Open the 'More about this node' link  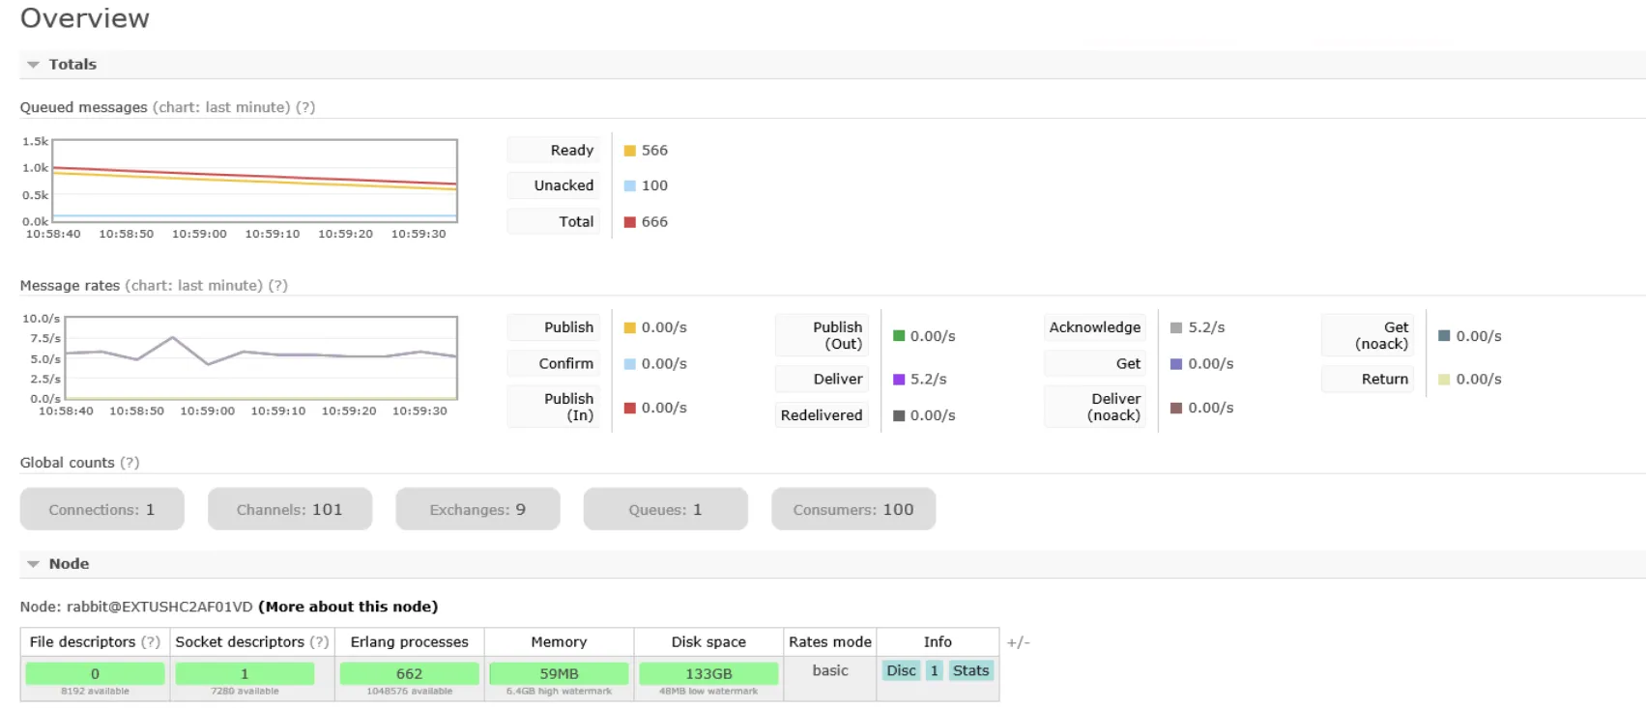click(348, 607)
